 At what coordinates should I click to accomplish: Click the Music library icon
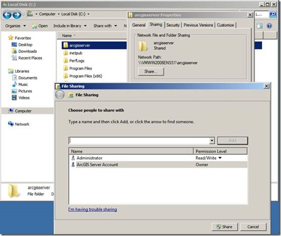[14, 84]
